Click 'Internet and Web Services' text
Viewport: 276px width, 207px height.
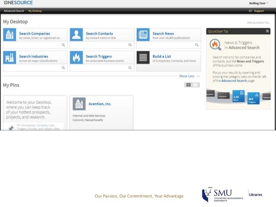[89, 116]
